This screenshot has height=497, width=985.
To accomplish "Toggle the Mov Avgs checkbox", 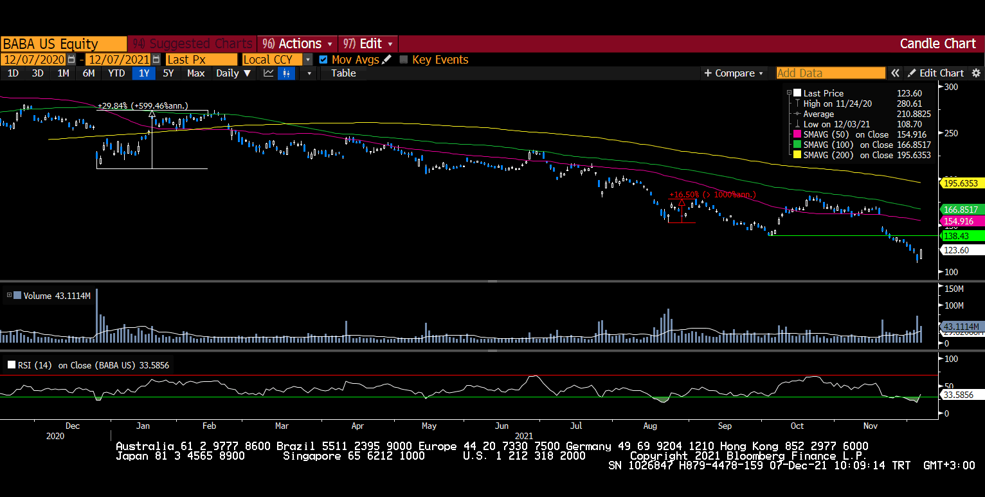I will coord(323,59).
